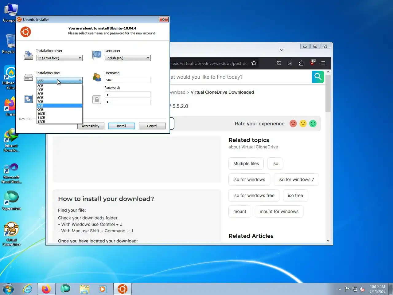This screenshot has width=393, height=295.
Task: Bookmark page with star icon in Firefox
Action: pos(254,63)
